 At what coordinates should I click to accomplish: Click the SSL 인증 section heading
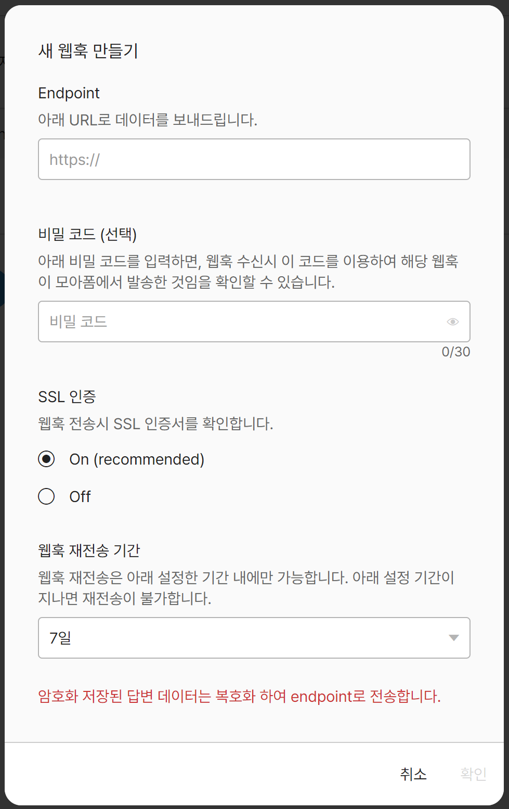point(66,396)
